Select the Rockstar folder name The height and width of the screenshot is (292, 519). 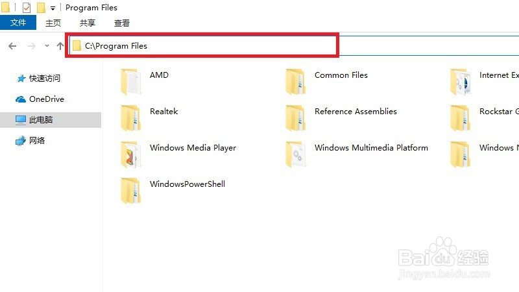(x=499, y=112)
